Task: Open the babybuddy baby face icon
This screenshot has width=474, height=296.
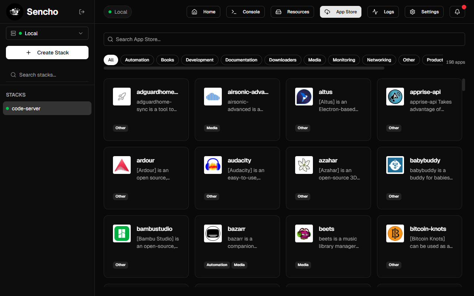Action: [x=395, y=165]
